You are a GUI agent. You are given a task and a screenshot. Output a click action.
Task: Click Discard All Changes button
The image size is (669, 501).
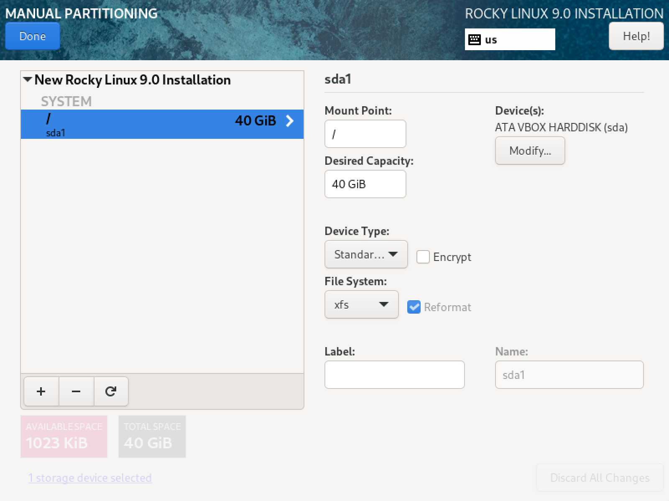tap(600, 478)
